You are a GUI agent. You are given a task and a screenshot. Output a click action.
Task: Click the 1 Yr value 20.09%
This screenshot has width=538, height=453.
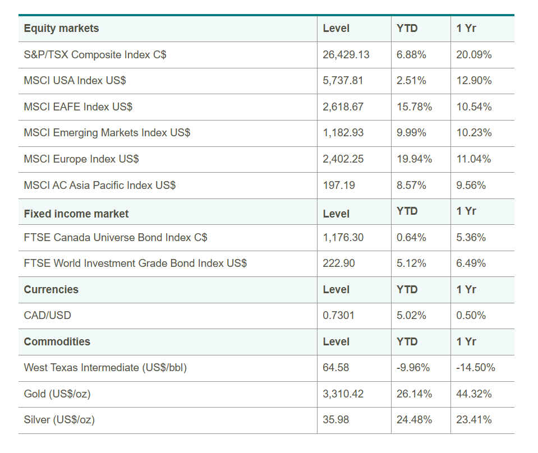tap(474, 55)
